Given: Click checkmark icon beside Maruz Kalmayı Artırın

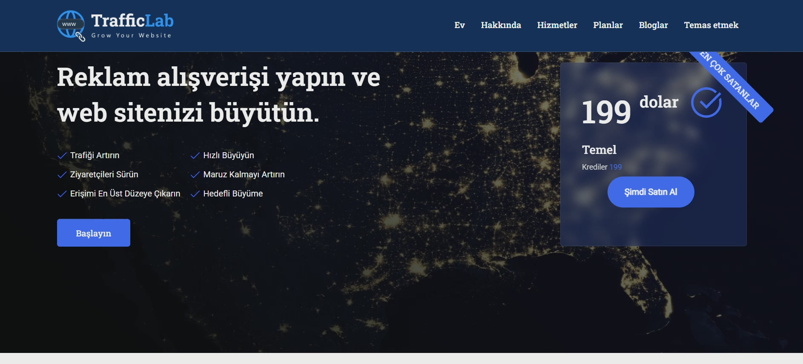Looking at the screenshot, I should tap(195, 175).
